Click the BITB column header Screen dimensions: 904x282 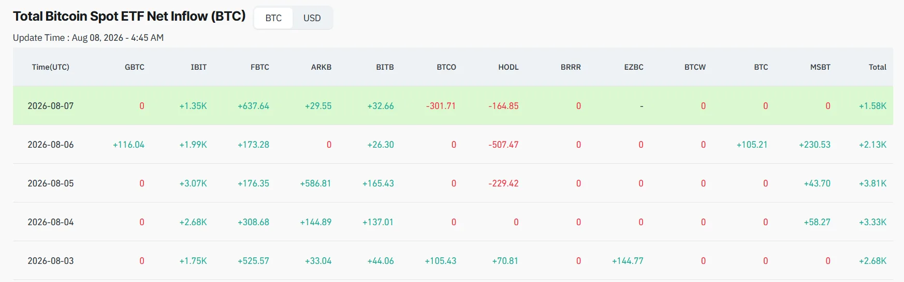pyautogui.click(x=385, y=67)
